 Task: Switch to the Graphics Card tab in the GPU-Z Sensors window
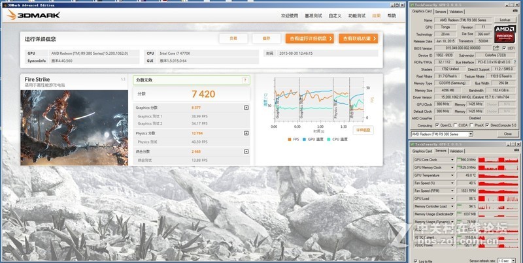422,151
